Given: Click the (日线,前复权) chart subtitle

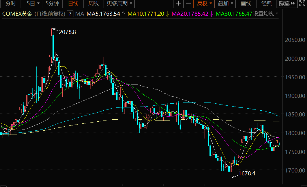Looking at the screenshot, I should tap(50, 14).
